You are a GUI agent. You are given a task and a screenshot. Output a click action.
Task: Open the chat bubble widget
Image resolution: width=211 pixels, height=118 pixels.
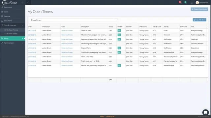pyautogui.click(x=205, y=112)
